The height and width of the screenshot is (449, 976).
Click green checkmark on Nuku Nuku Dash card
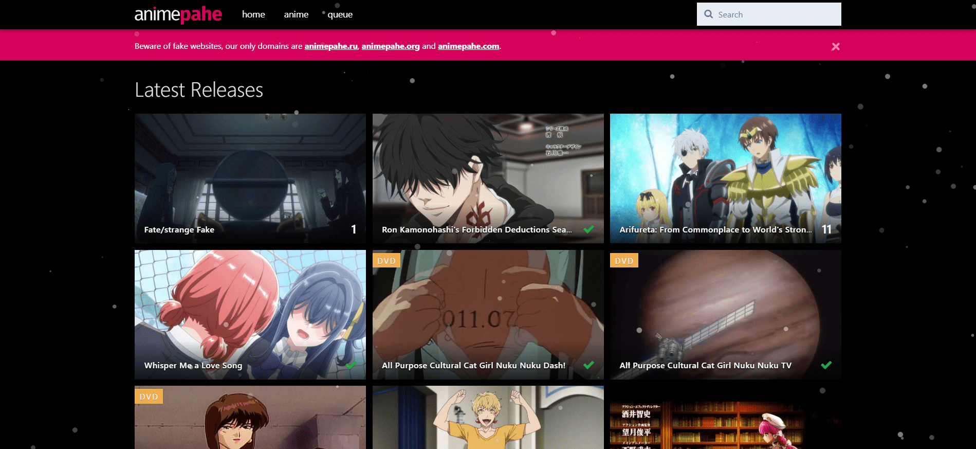click(x=588, y=365)
